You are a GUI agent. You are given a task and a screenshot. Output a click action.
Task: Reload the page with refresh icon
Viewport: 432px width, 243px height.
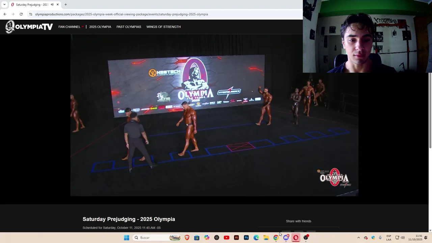tap(21, 14)
